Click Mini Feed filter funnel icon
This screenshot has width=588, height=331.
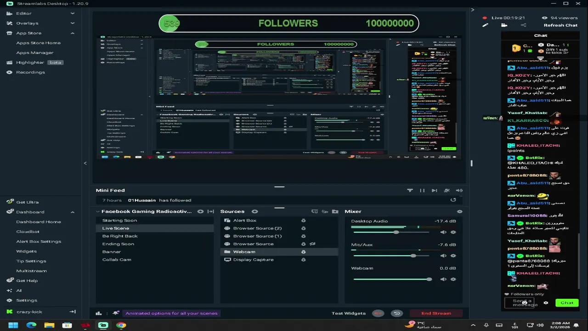point(410,190)
